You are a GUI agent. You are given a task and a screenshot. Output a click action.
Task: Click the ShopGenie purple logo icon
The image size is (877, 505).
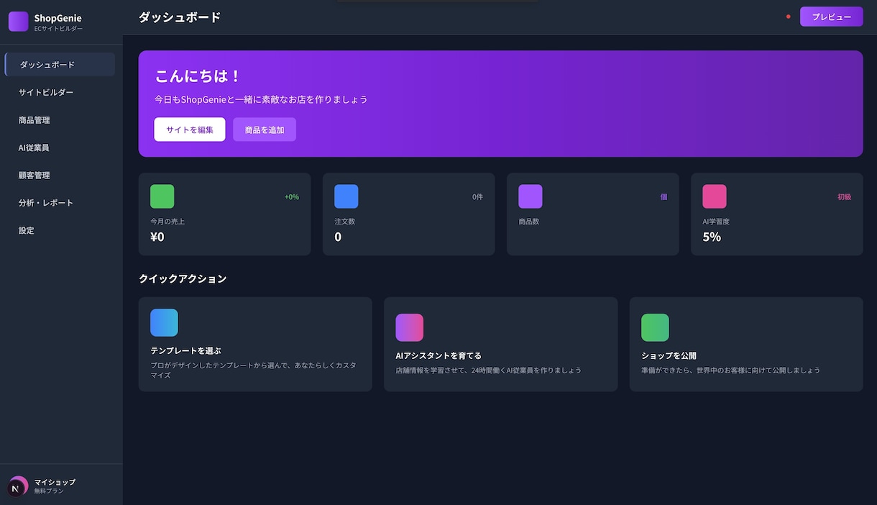pyautogui.click(x=19, y=22)
